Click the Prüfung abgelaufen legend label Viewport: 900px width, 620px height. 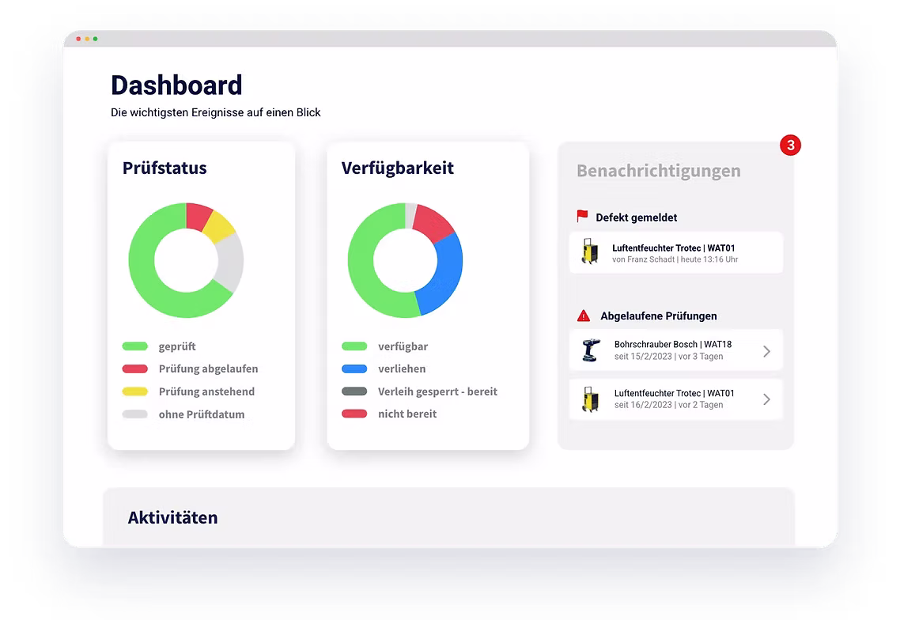pos(208,369)
